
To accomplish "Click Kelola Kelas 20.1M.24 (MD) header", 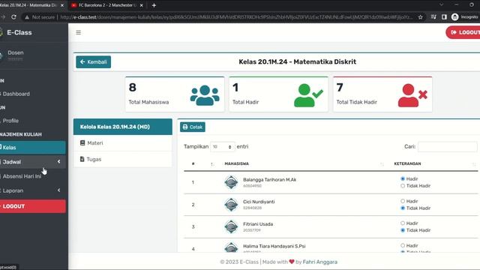I will 123,127.
